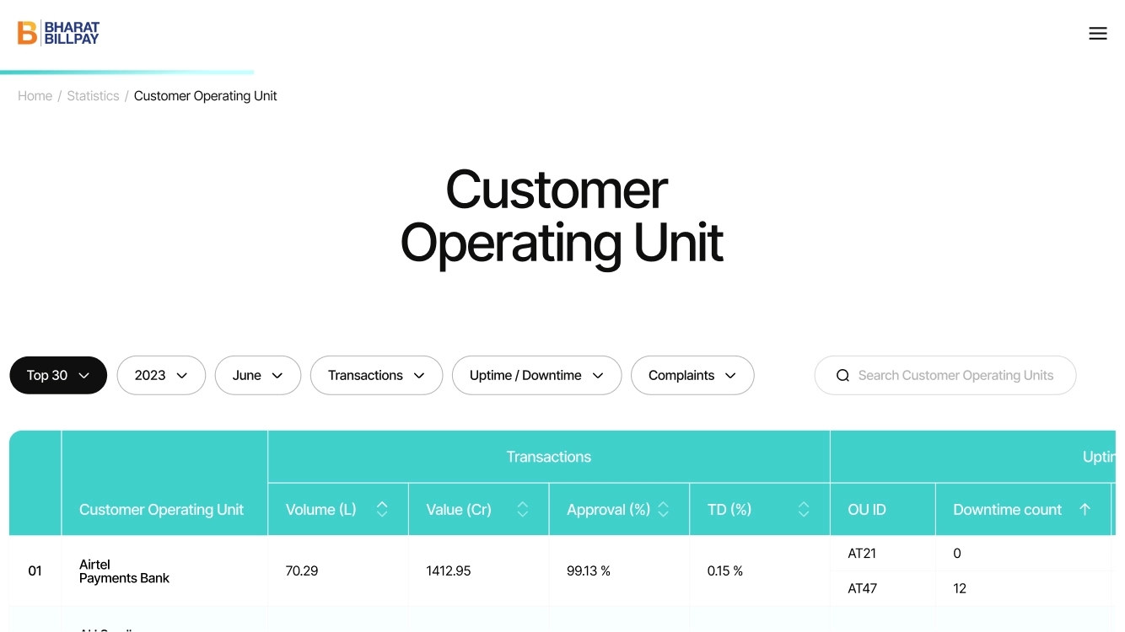Toggle the Complaints column filter
1125x632 pixels.
692,375
